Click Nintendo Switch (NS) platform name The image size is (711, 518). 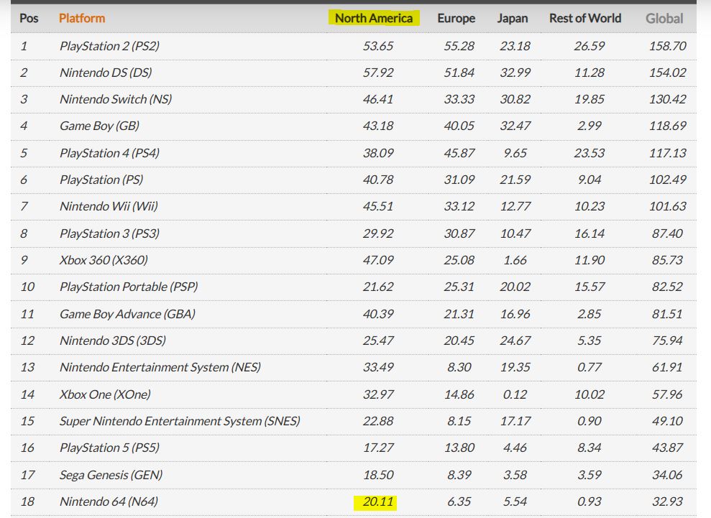116,99
